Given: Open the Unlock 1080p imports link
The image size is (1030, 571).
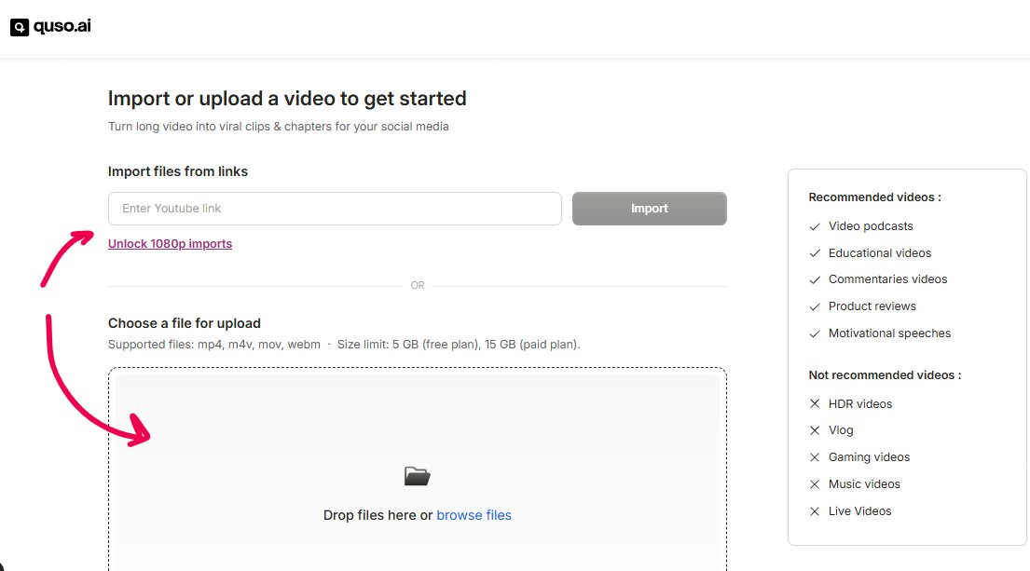Looking at the screenshot, I should click(170, 242).
